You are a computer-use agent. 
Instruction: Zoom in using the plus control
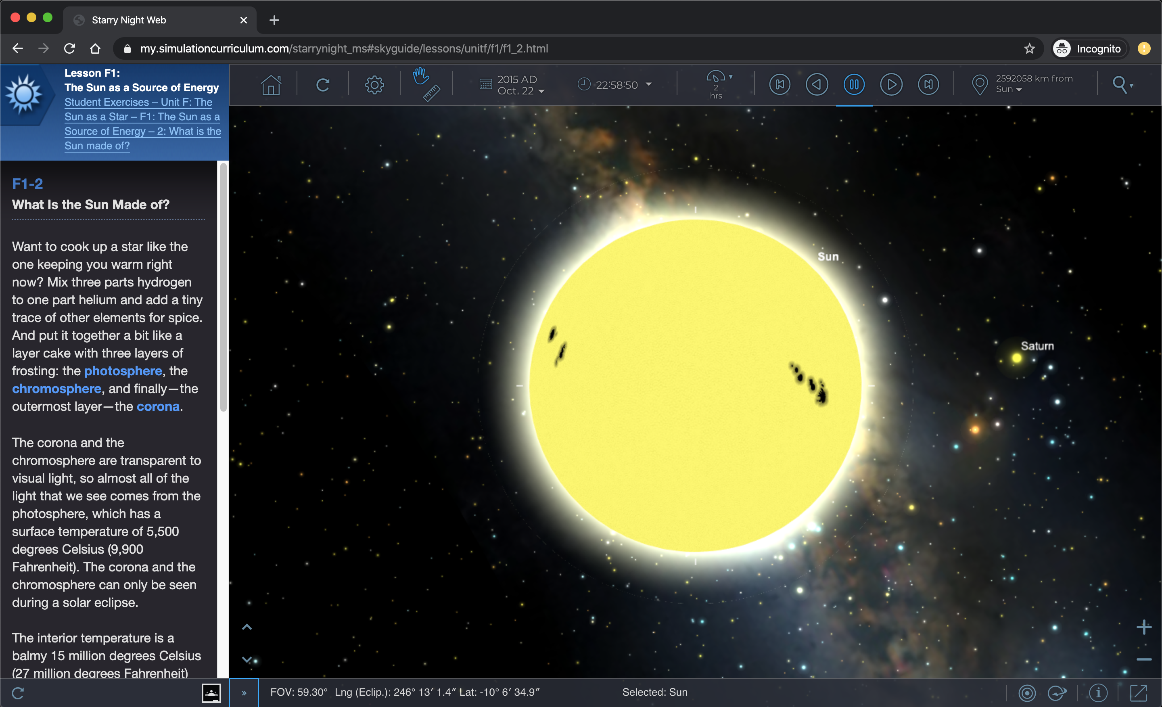1145,626
